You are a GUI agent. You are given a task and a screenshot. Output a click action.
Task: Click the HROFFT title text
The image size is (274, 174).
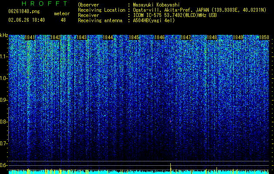45,3
